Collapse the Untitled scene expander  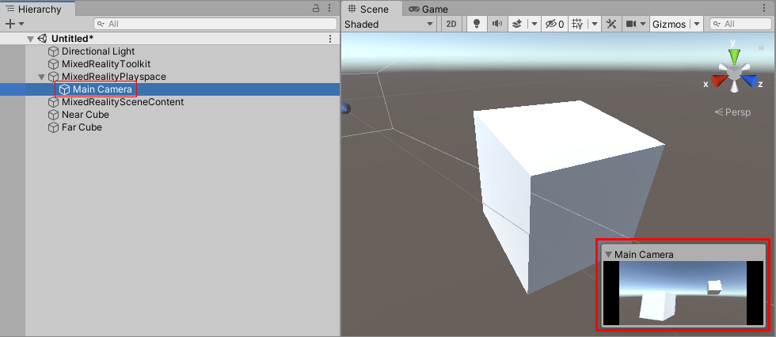[31, 39]
